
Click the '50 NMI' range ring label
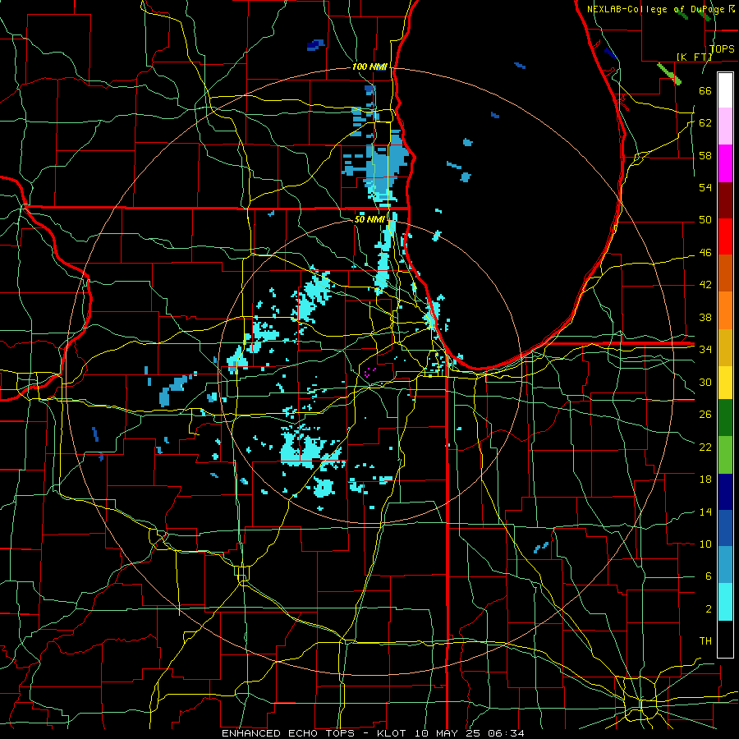pos(370,219)
